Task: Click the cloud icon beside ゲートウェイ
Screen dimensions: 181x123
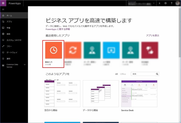Action: [3, 52]
